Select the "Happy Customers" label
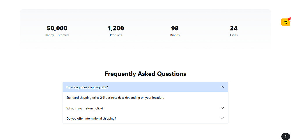 pyautogui.click(x=57, y=35)
